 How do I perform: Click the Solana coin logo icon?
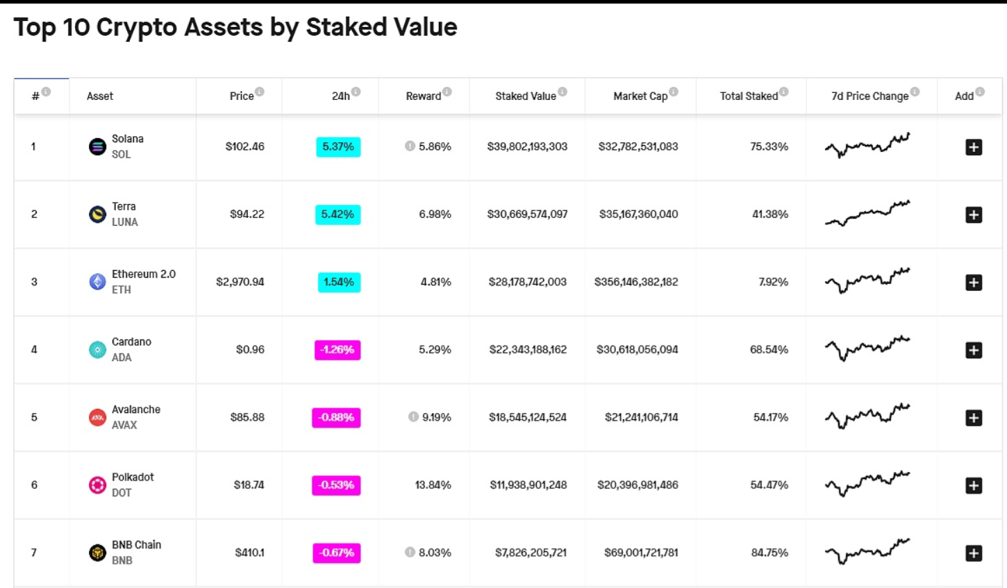[x=97, y=146]
